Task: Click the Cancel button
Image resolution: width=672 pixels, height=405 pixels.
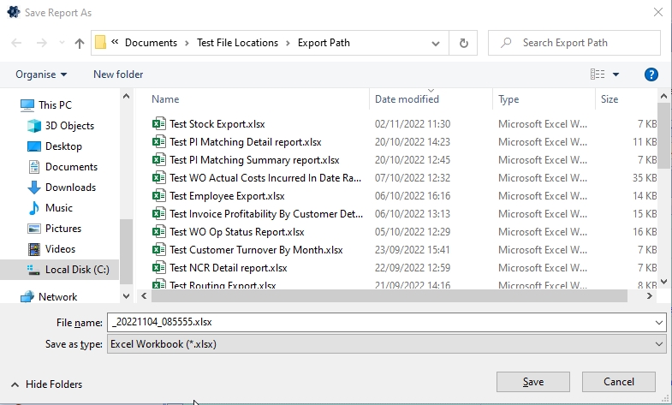Action: [618, 382]
